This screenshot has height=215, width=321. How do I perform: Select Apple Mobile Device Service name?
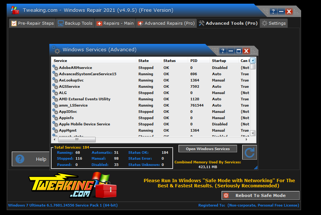[84, 124]
